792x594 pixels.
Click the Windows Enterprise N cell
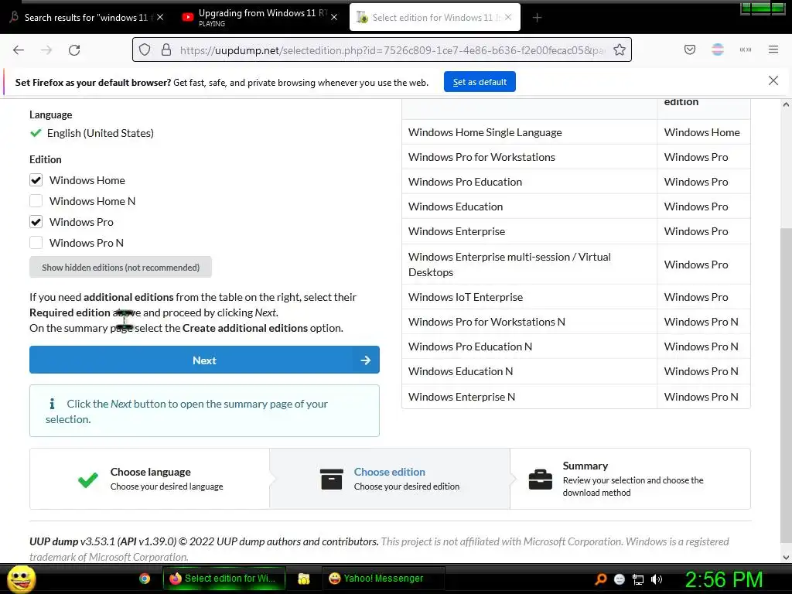[x=529, y=397]
